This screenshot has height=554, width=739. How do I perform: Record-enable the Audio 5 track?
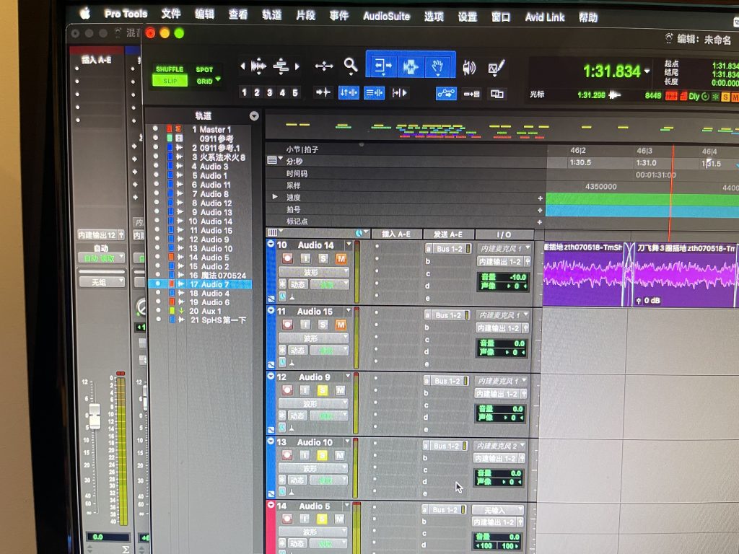(287, 519)
